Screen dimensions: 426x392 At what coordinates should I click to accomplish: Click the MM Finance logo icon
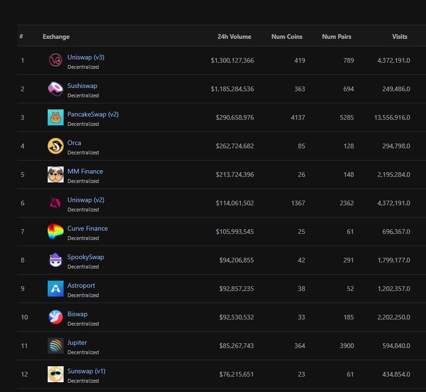56,174
